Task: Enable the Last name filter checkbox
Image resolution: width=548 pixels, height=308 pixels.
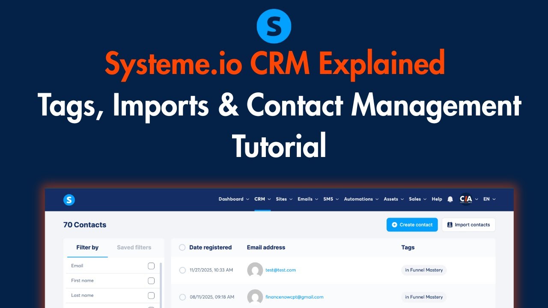Action: 151,296
